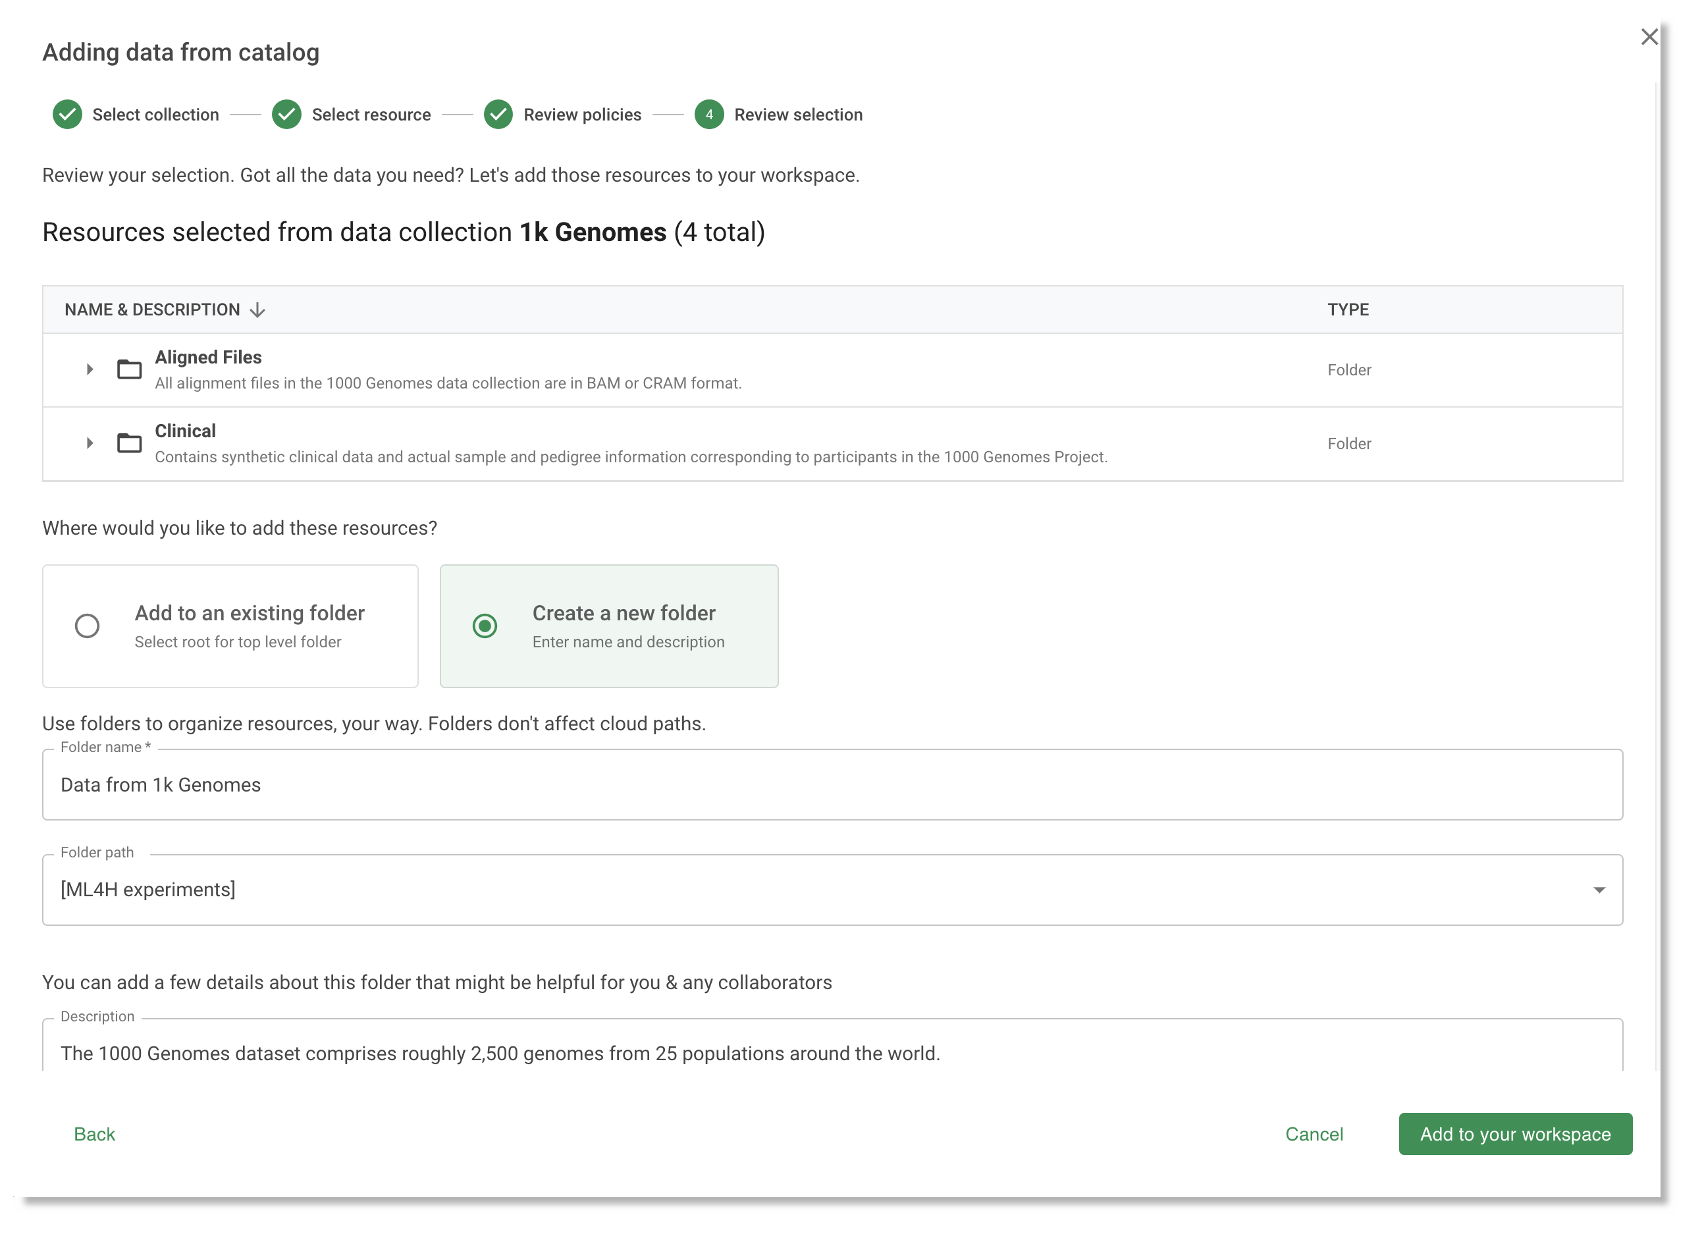Click the Cancel button

[x=1315, y=1133]
